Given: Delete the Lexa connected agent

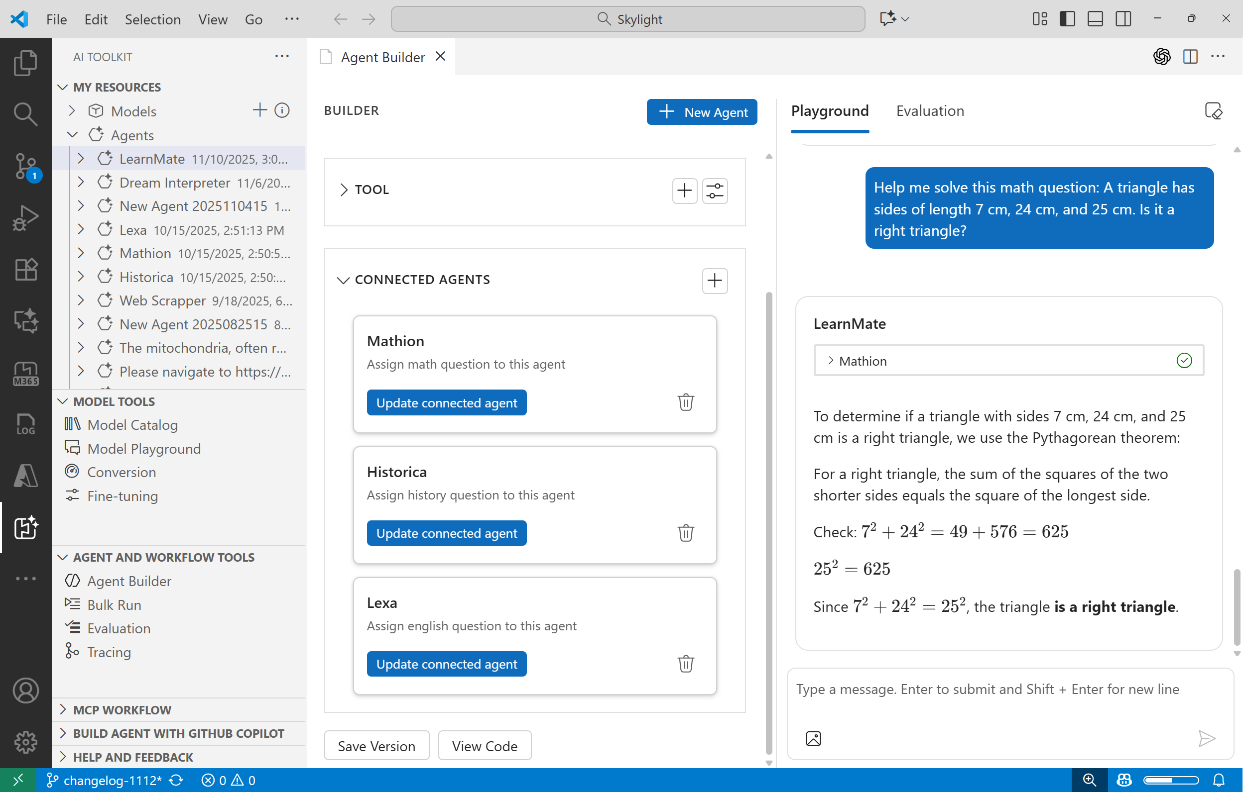Looking at the screenshot, I should [x=686, y=664].
